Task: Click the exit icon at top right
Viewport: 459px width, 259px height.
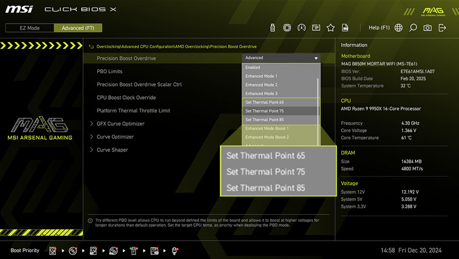Action: pyautogui.click(x=442, y=28)
